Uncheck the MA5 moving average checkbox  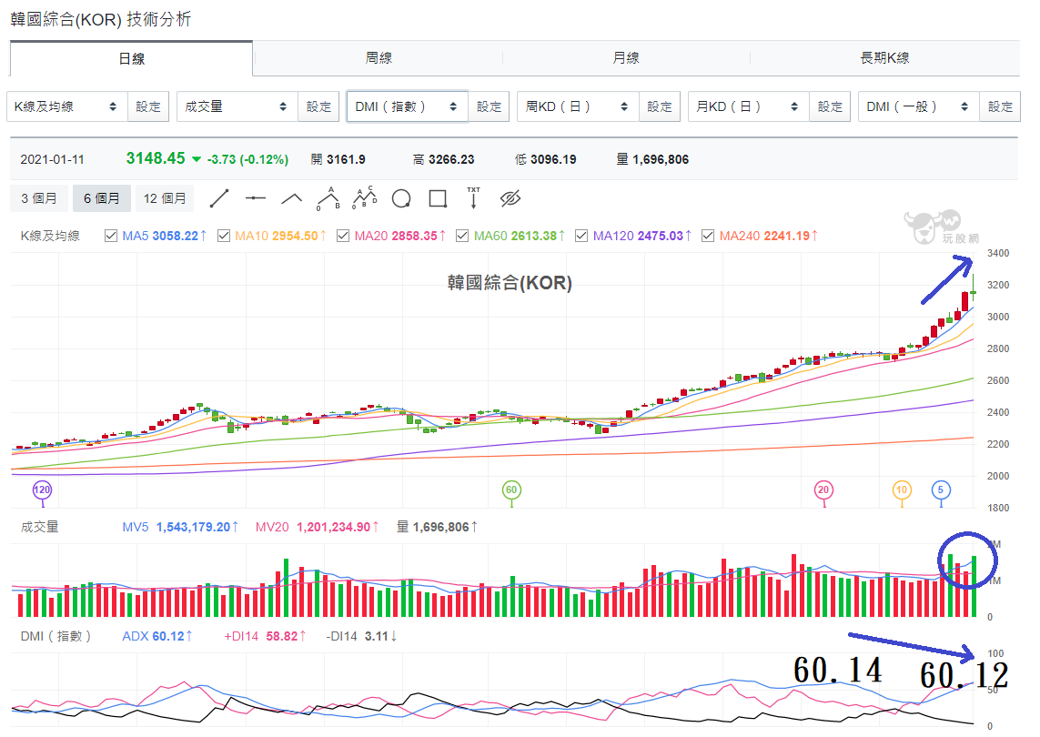111,236
